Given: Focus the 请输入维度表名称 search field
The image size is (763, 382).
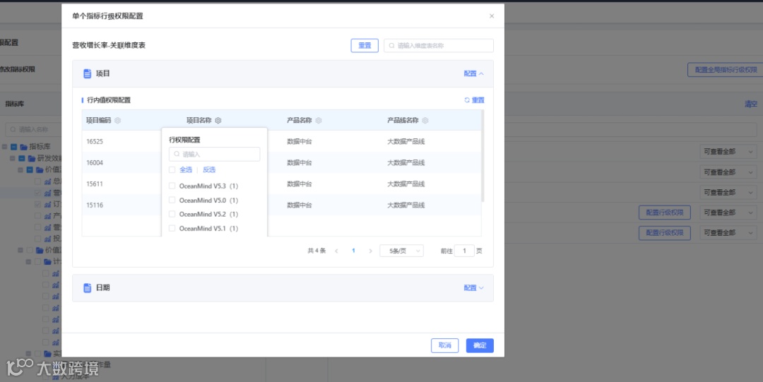Looking at the screenshot, I should point(439,46).
